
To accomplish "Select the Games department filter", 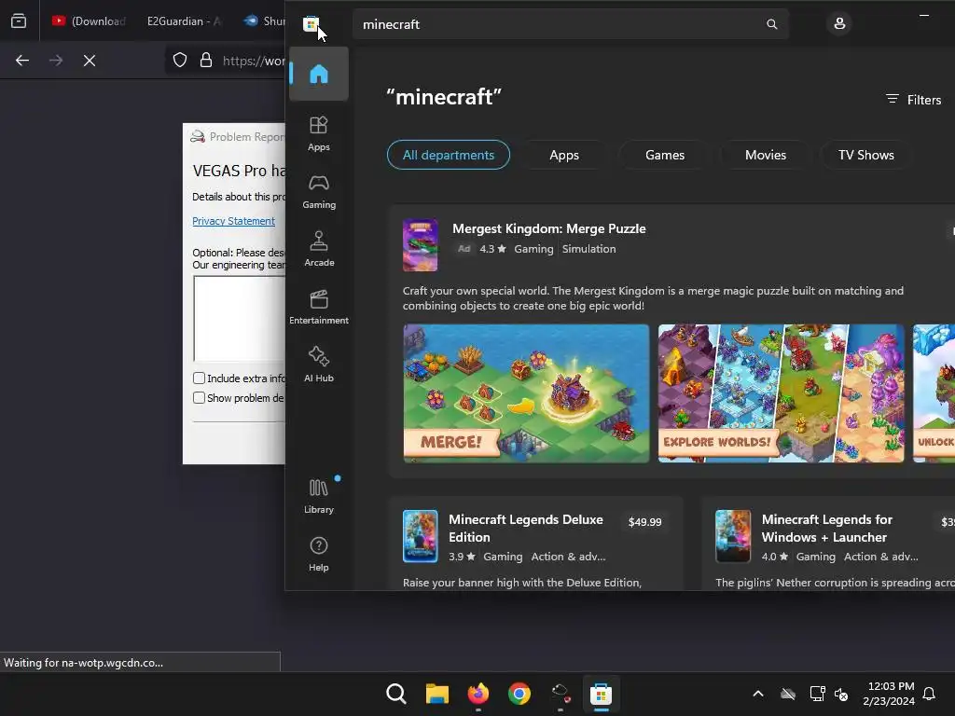I will [664, 156].
